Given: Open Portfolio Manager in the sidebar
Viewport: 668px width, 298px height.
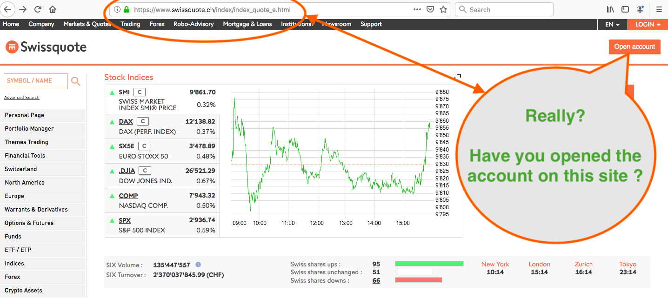Looking at the screenshot, I should tap(43, 129).
